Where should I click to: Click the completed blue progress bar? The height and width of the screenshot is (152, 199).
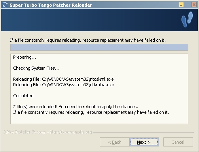point(99,47)
